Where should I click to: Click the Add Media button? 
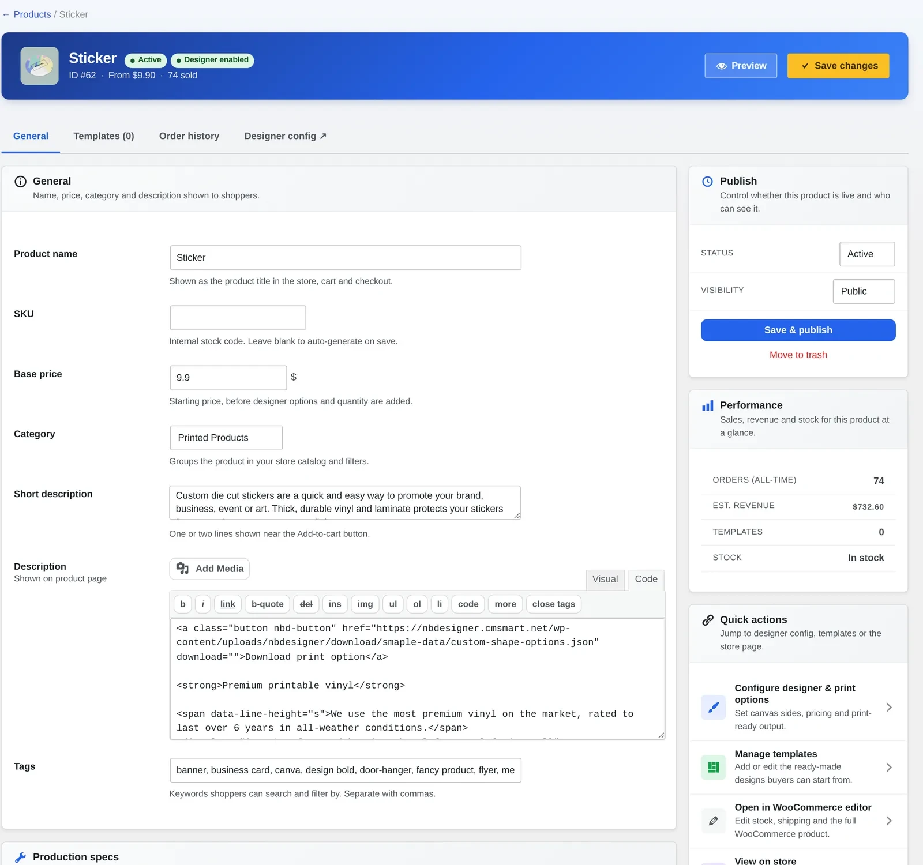tap(209, 569)
